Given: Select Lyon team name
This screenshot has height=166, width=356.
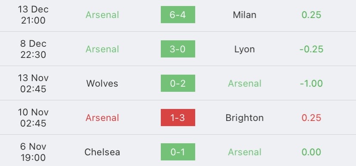Looking at the screenshot, I should (245, 49).
